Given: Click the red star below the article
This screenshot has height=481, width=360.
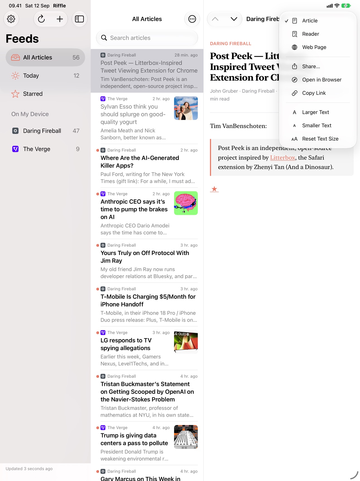Looking at the screenshot, I should (x=214, y=189).
